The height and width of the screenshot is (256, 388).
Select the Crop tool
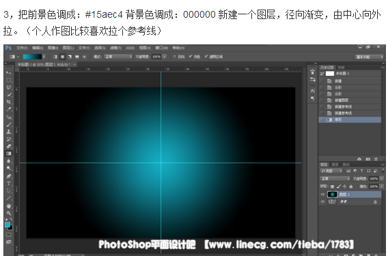click(9, 102)
